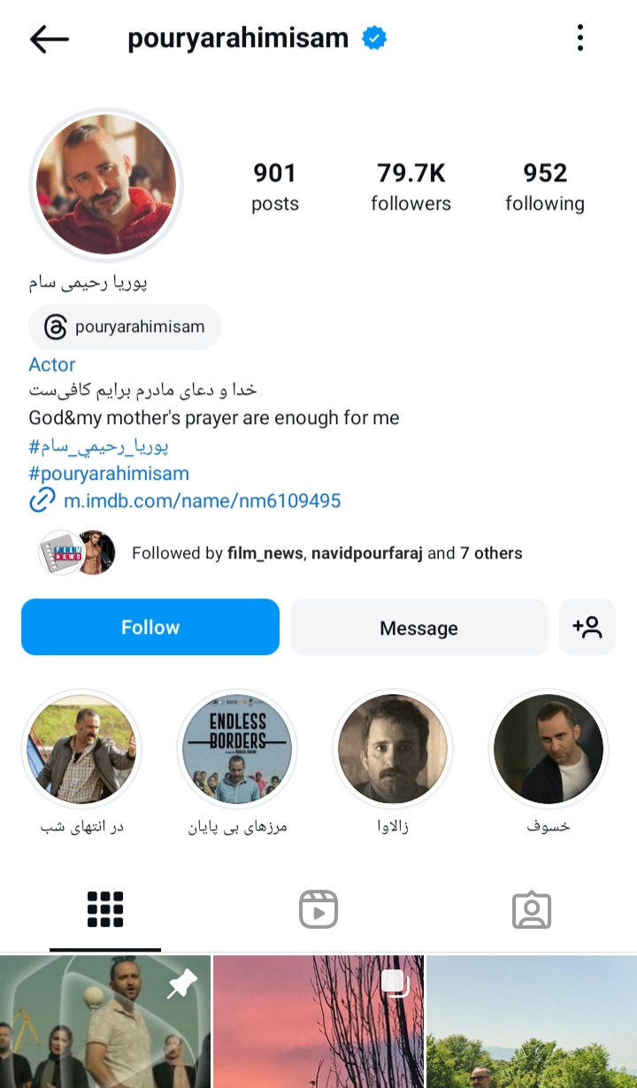The height and width of the screenshot is (1088, 637).
Task: Open the three-dot more options menu
Action: [580, 38]
